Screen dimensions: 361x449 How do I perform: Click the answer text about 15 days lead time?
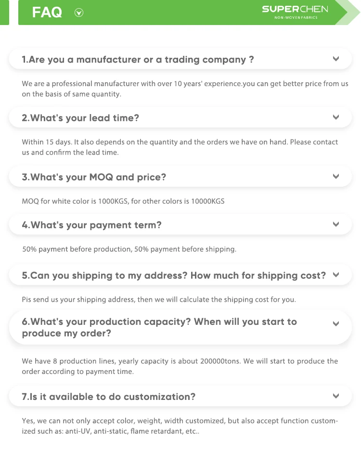tap(180, 147)
